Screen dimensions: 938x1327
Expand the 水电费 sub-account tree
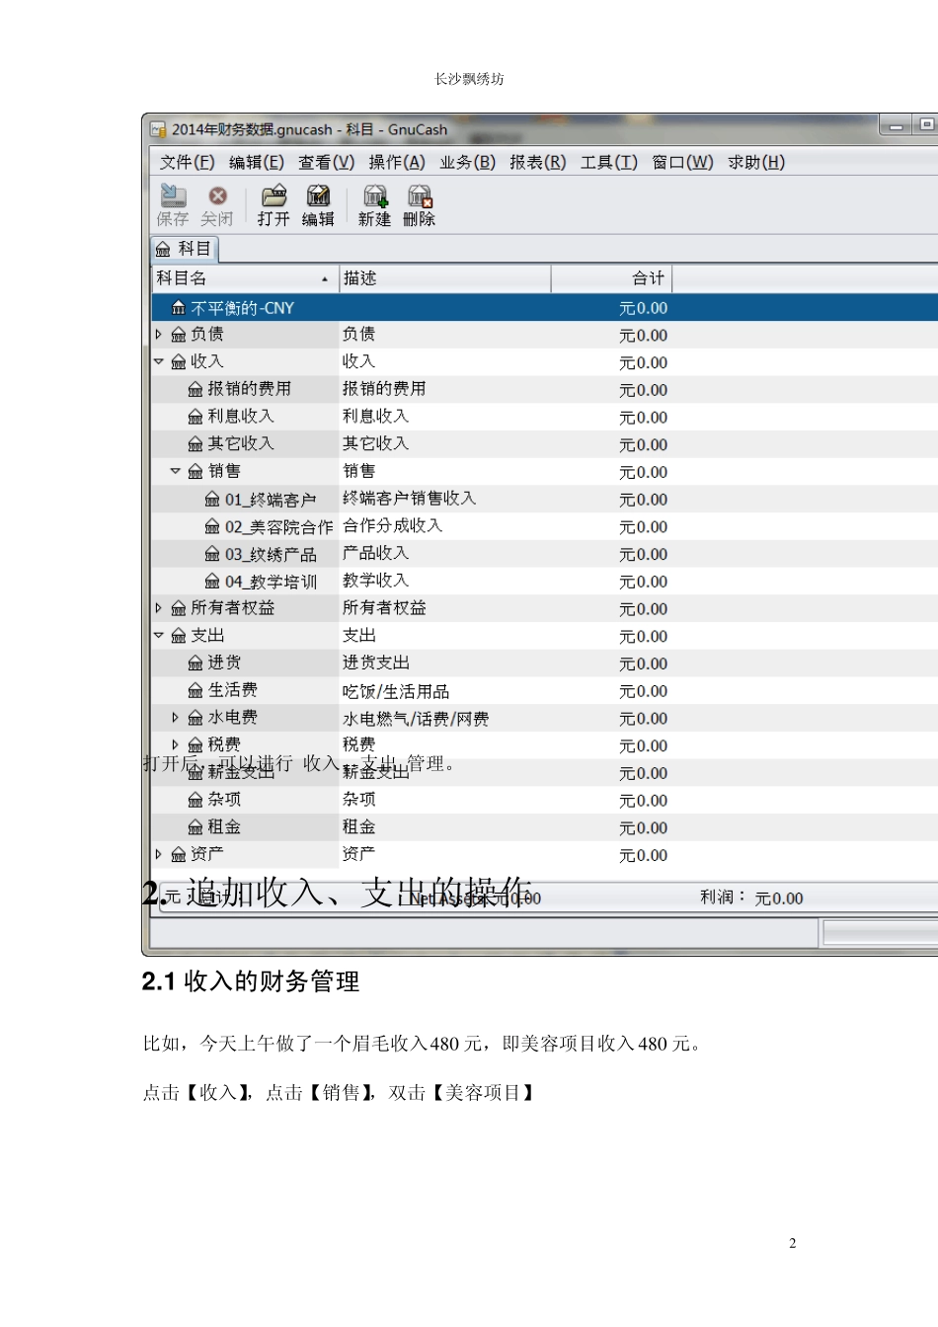click(175, 718)
